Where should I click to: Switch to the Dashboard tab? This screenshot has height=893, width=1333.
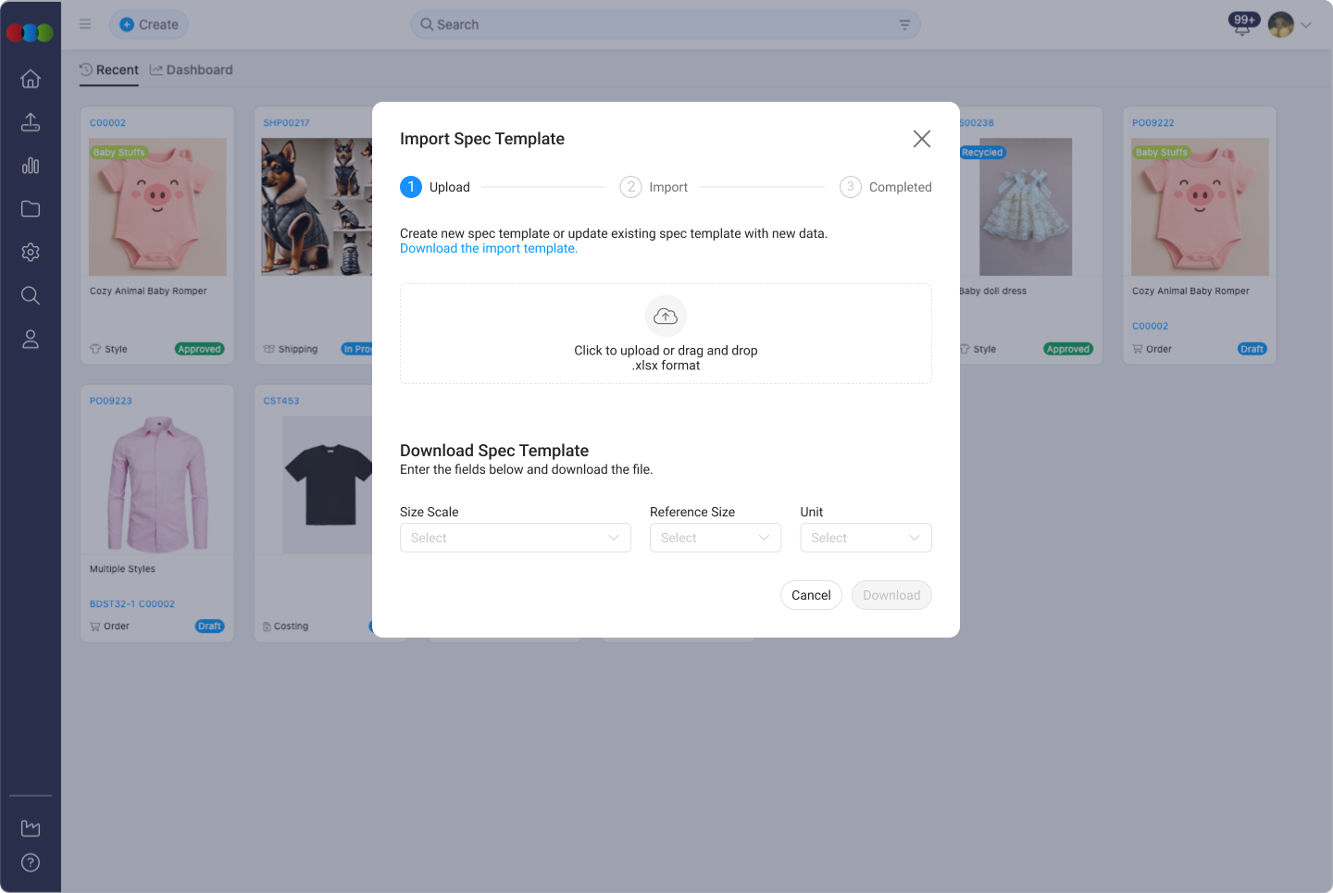(192, 69)
